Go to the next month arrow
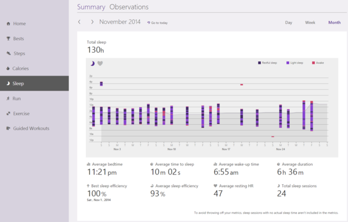 coord(92,22)
